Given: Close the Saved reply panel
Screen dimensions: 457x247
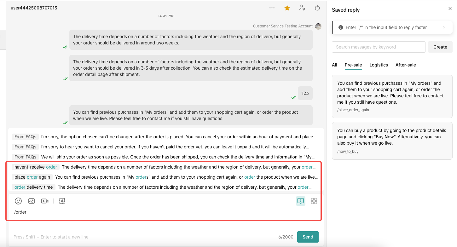Looking at the screenshot, I should coord(450,9).
